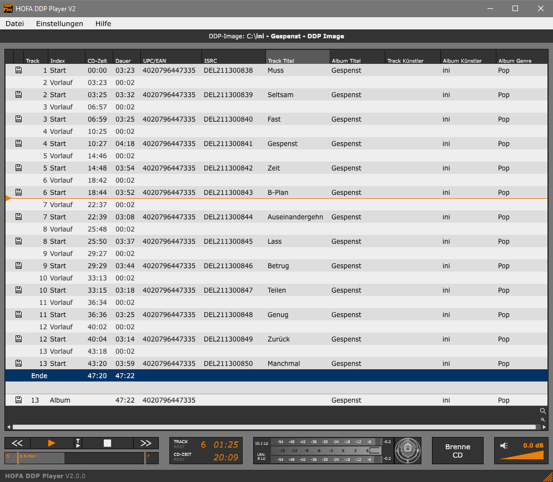Viewport: 553px width, 482px height.
Task: Open the Hilfe menu
Action: click(x=103, y=24)
